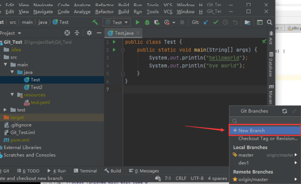Expand master branch submenu arrow
The width and height of the screenshot is (301, 184).
[296, 155]
